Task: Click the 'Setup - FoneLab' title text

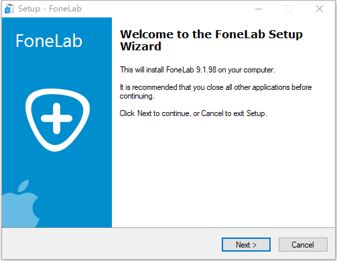Action: [50, 9]
